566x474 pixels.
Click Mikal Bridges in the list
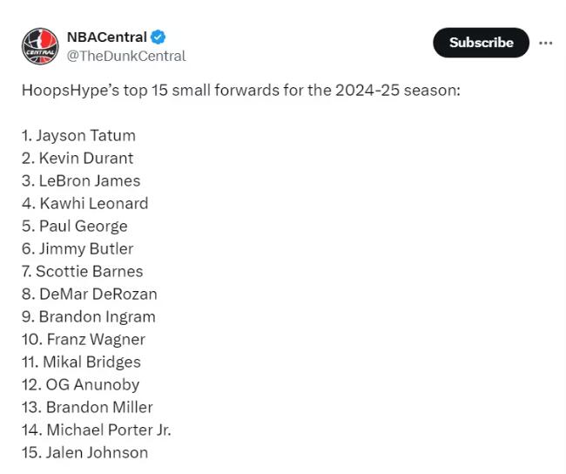pos(82,362)
